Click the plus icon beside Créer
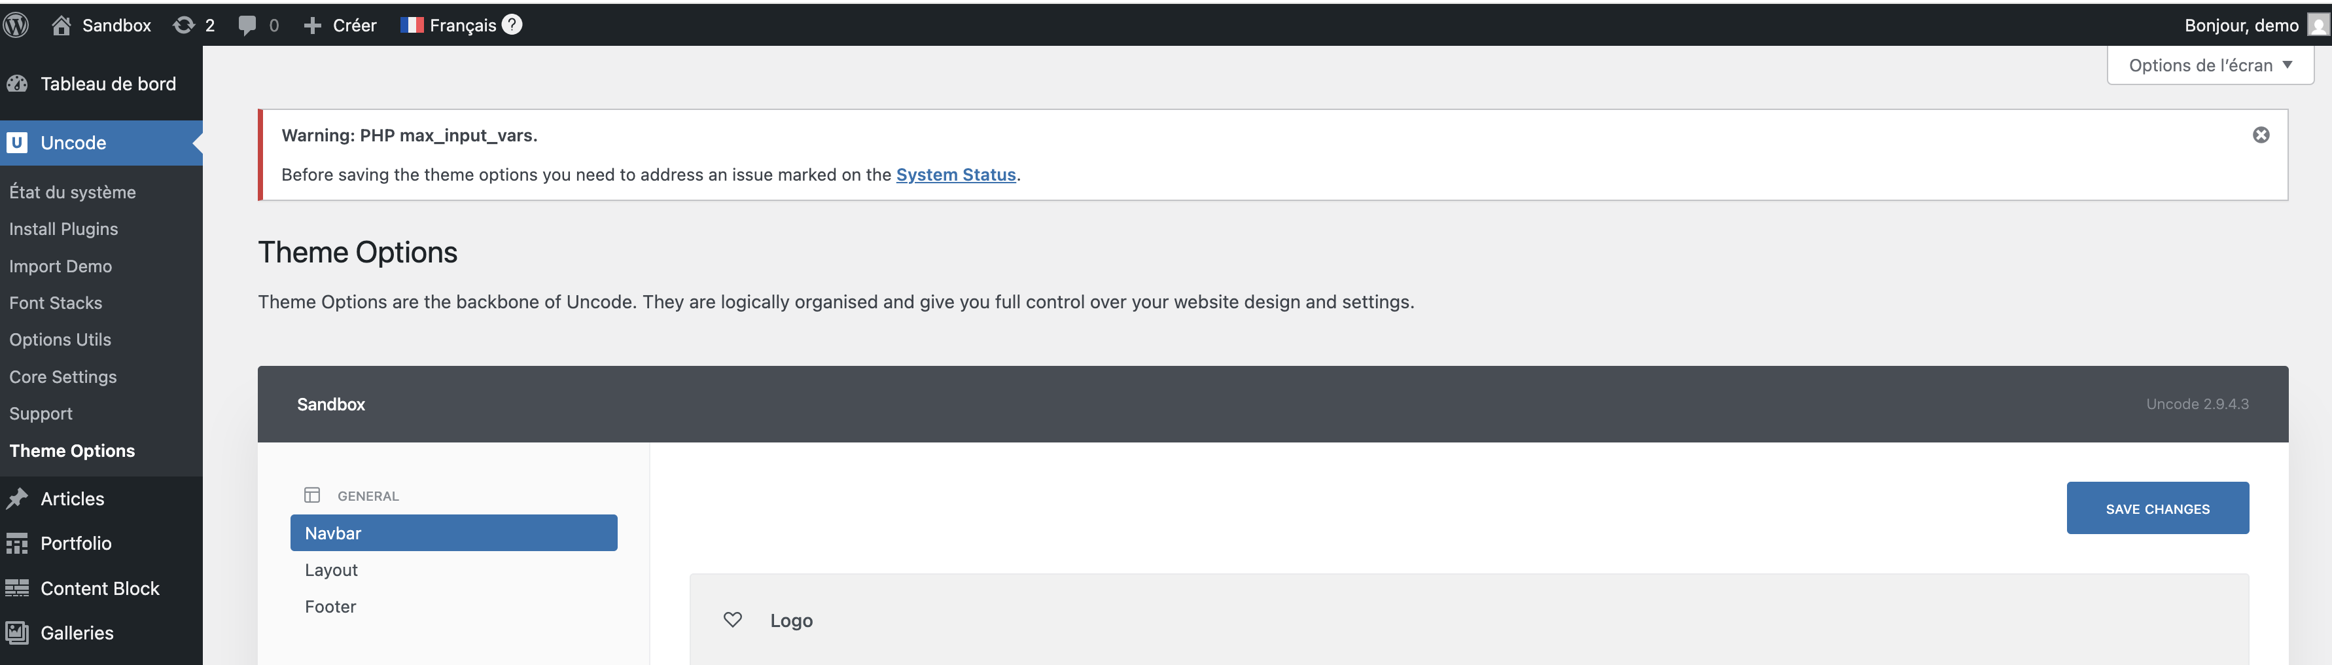 click(312, 26)
